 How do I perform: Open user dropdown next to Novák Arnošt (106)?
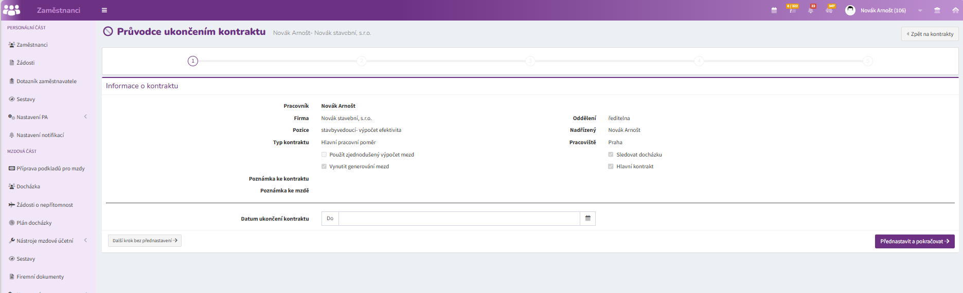(x=920, y=10)
